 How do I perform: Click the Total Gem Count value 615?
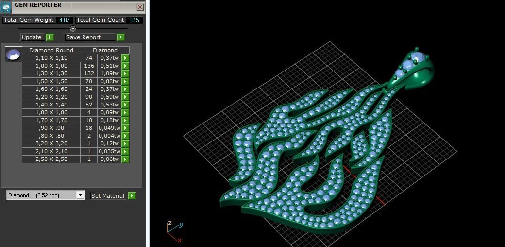(135, 20)
